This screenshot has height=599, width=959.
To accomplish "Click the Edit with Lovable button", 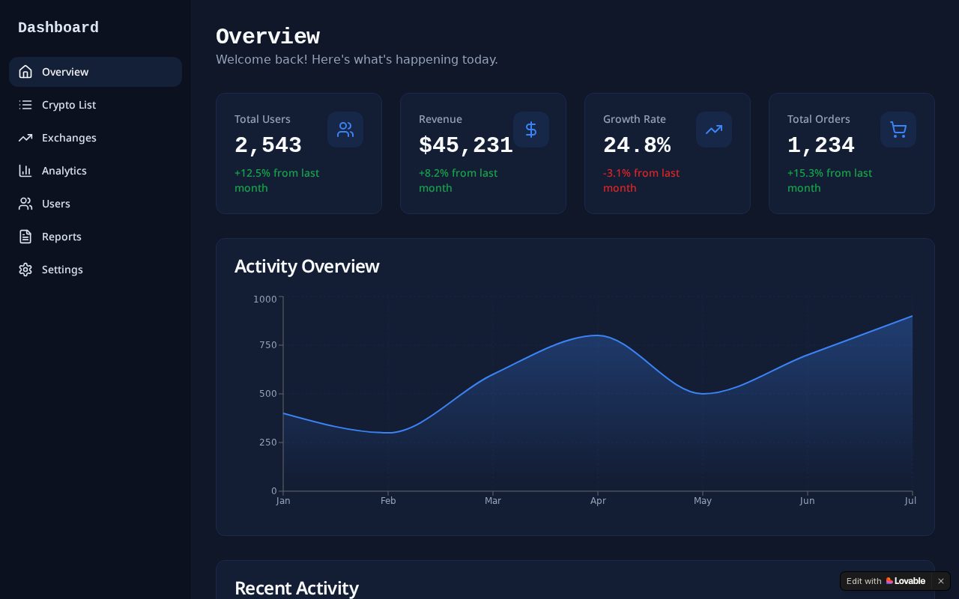I will coord(886,581).
